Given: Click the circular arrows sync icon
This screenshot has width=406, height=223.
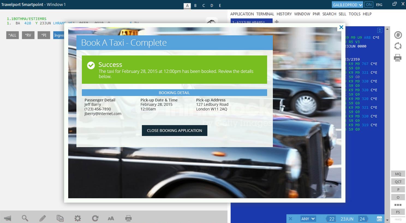Looking at the screenshot, I should 398,46.
